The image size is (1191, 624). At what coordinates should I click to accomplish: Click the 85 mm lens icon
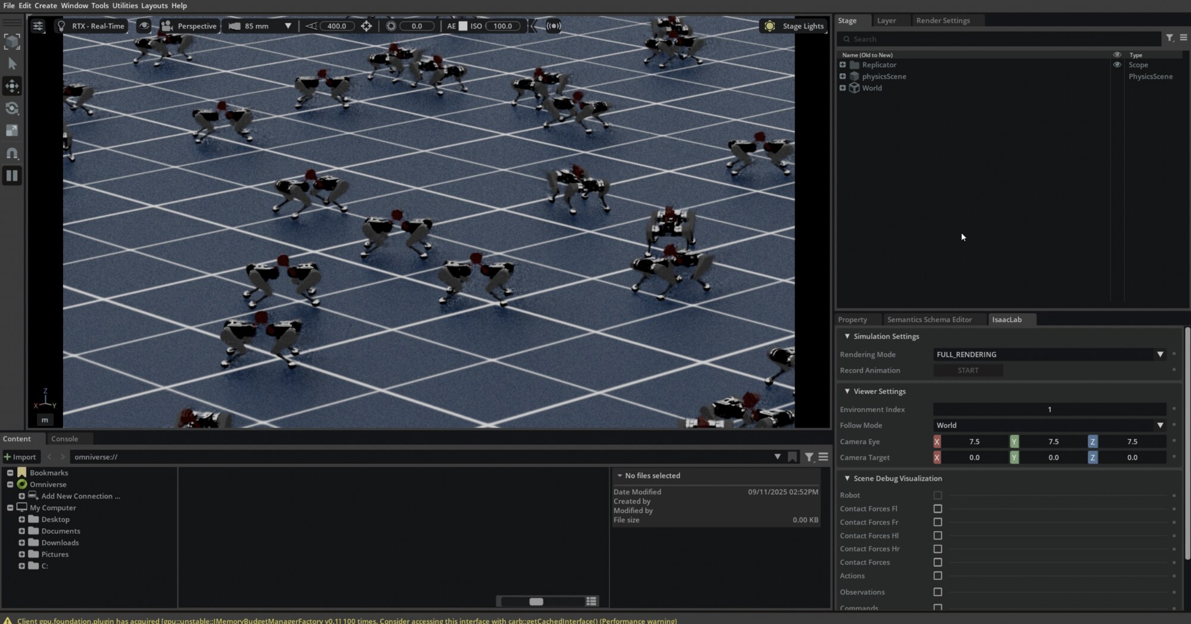[235, 26]
